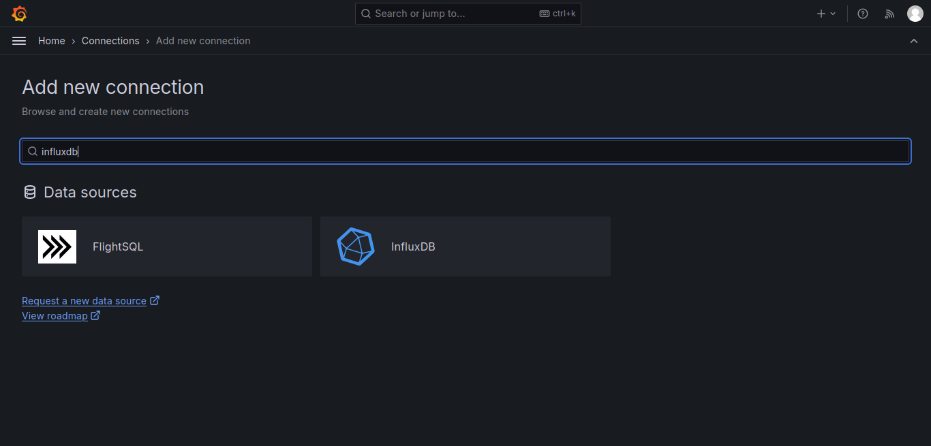Screen dimensions: 931x446
Task: Click the ctrl+k keyboard shortcut hint
Action: pyautogui.click(x=558, y=14)
